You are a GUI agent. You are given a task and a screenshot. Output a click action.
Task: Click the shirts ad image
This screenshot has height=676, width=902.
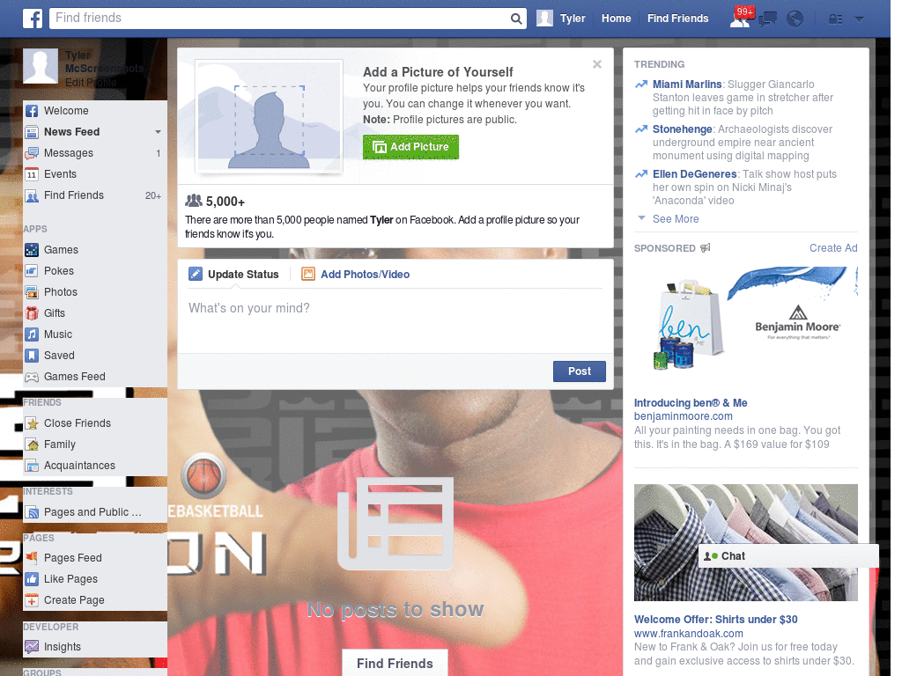(746, 542)
